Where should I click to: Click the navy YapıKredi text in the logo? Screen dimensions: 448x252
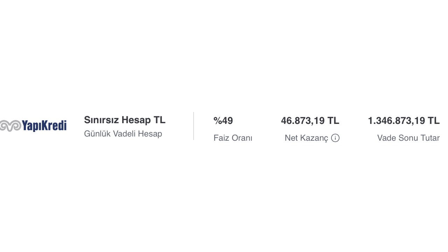pyautogui.click(x=44, y=126)
